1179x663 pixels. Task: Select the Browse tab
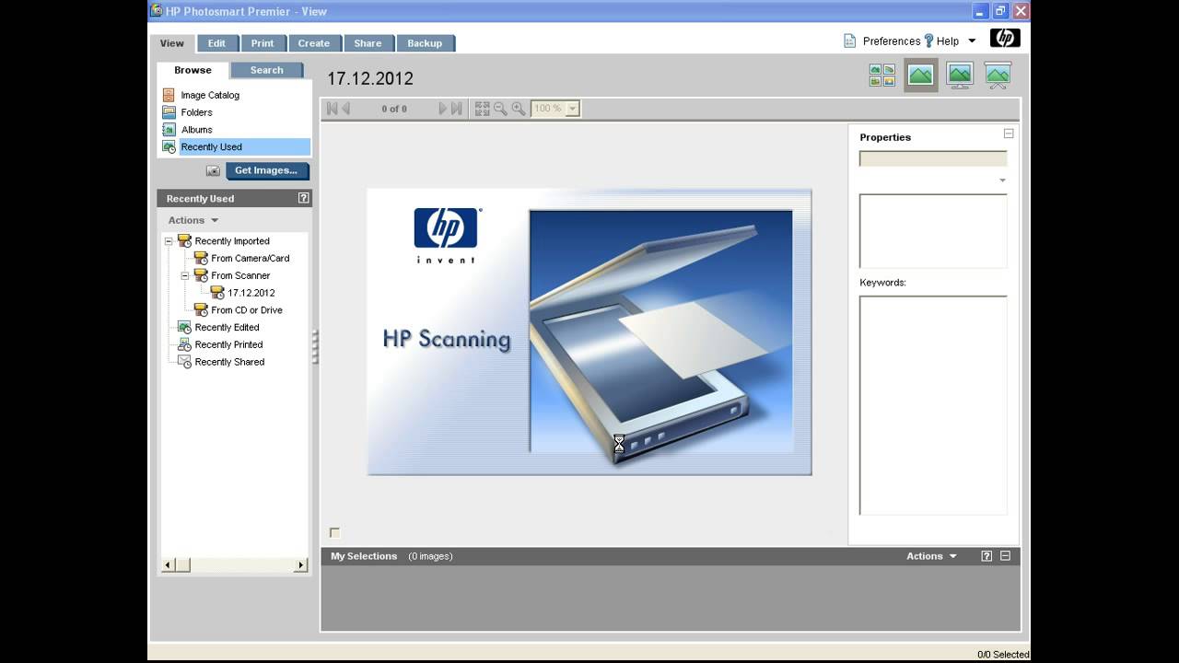tap(193, 70)
